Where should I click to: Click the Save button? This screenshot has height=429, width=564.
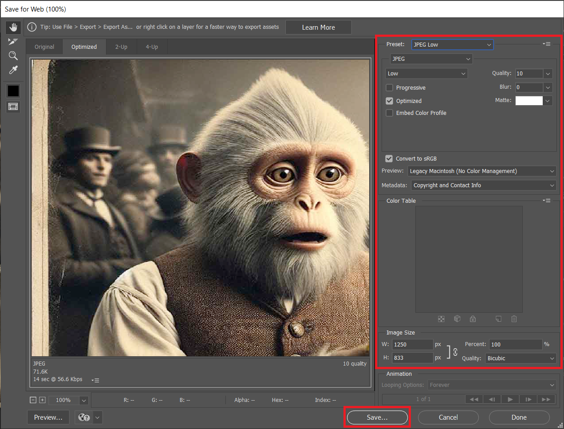(376, 417)
